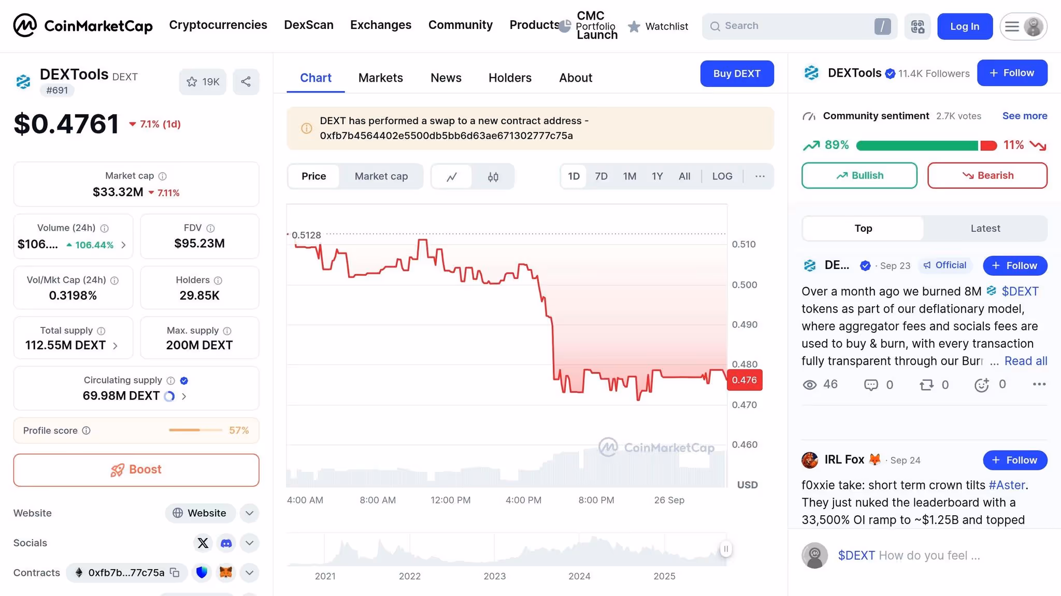
Task: Add token to MetaMask via fox icon
Action: click(226, 573)
